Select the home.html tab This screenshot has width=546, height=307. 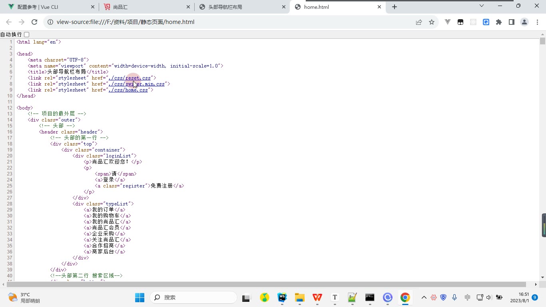[x=338, y=7]
